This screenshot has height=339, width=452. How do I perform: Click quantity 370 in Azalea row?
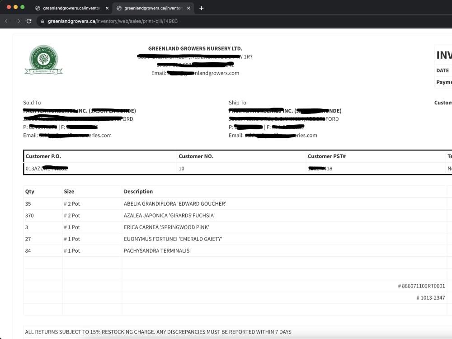[29, 216]
